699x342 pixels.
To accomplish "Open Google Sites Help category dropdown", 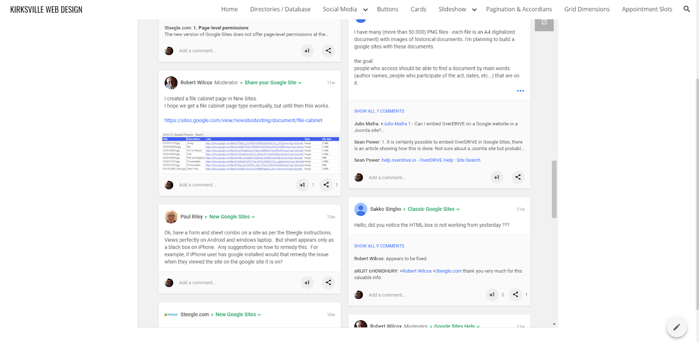I will click(457, 326).
